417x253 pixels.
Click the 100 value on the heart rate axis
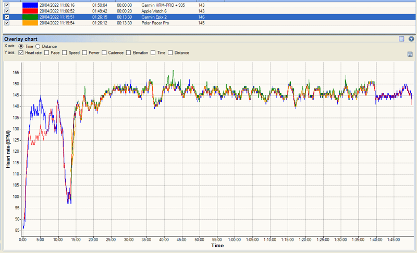16,196
